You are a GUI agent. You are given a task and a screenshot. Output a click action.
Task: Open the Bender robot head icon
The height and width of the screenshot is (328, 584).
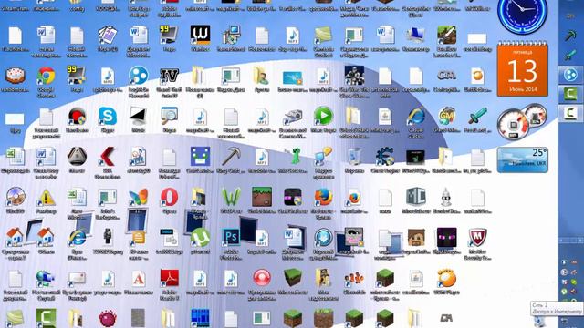click(x=446, y=197)
